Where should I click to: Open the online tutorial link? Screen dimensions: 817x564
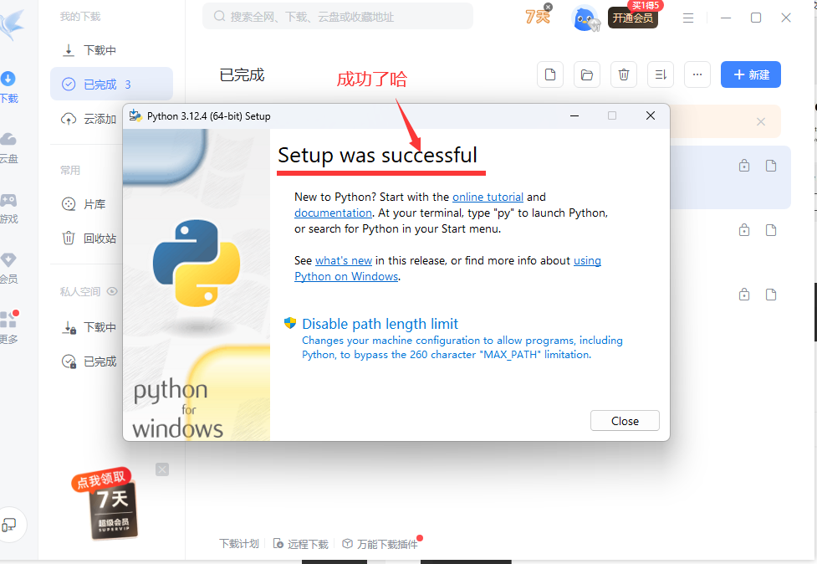(x=488, y=197)
